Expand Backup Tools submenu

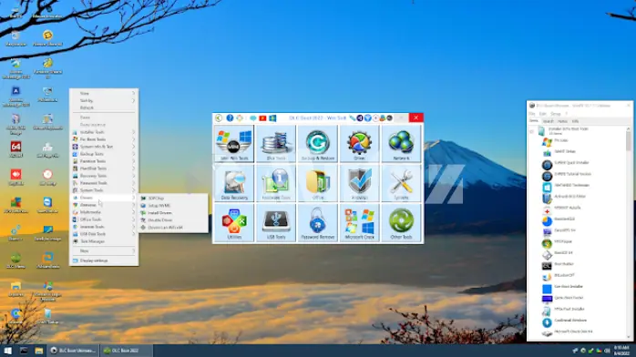coord(104,154)
